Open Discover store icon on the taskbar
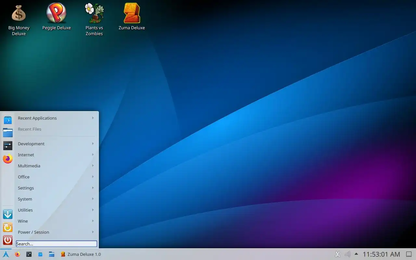The height and width of the screenshot is (260, 416). coord(40,254)
